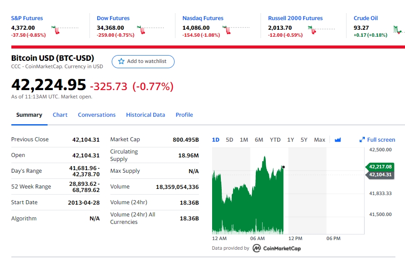Click the current price dot on the chart

coord(283,167)
